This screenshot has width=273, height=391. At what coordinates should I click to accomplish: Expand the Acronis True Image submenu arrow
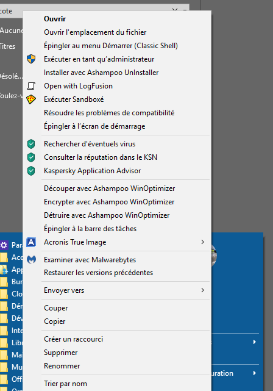203,242
